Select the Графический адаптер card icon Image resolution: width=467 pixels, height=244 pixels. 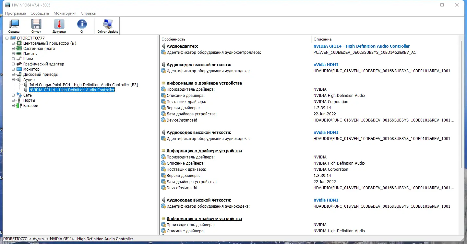pyautogui.click(x=19, y=64)
